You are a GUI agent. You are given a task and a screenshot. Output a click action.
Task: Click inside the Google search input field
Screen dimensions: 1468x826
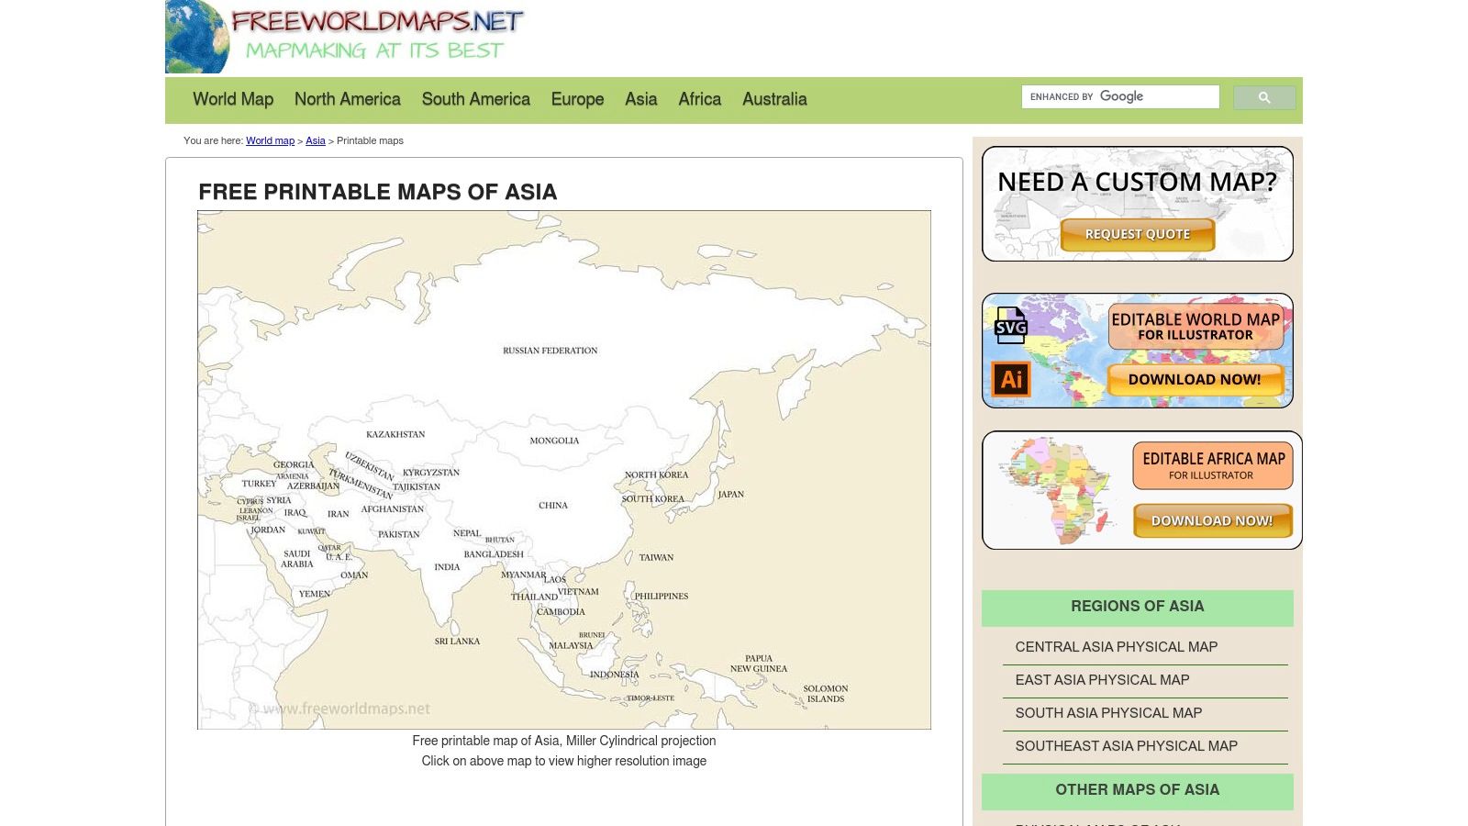(1119, 96)
